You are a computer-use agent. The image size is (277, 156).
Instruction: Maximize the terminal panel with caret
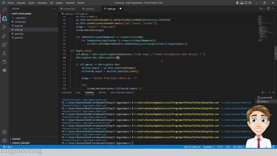[x=270, y=92]
